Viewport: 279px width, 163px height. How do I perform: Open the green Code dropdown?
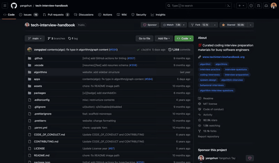[184, 39]
